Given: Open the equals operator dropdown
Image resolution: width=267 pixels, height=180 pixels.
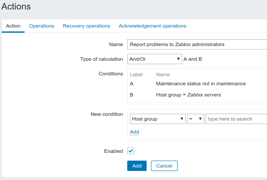Looking at the screenshot, I should pyautogui.click(x=196, y=119).
